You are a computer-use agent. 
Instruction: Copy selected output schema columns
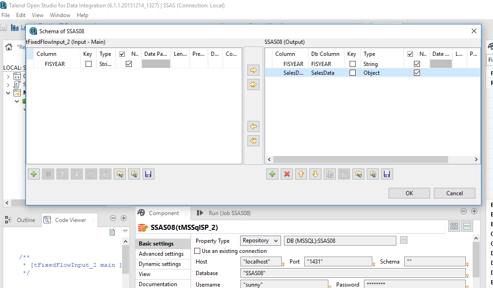pyautogui.click(x=330, y=174)
